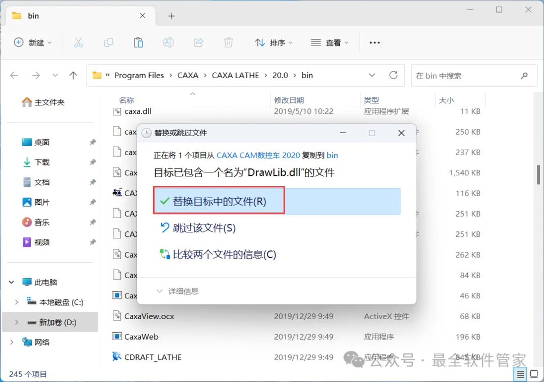544x382 pixels.
Task: Unpin Desktop (桌面) pin icon
Action: pos(93,142)
